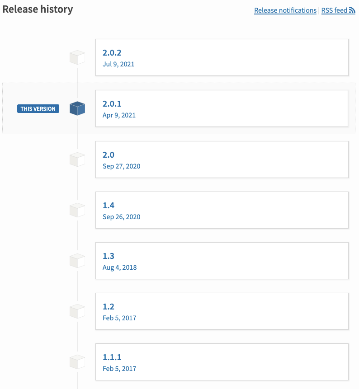This screenshot has width=359, height=389.
Task: Click the blue cube icon for 2.0.1
Action: pos(77,108)
